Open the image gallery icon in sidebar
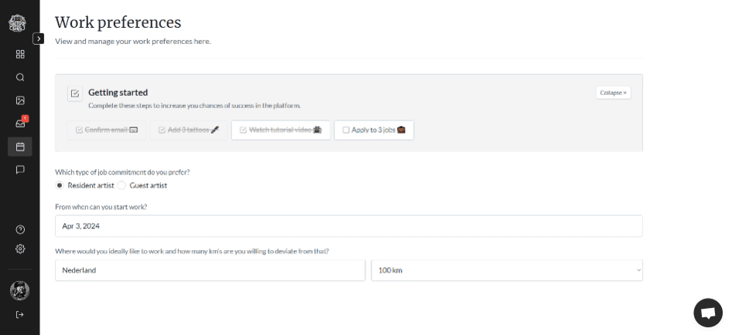732x335 pixels. pos(20,100)
